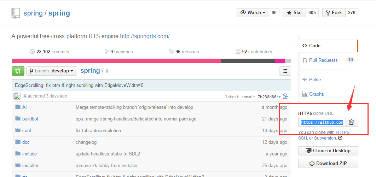Viewport: 376px width, 177px height.
Task: Select the Subversion clone option link
Action: (x=325, y=138)
